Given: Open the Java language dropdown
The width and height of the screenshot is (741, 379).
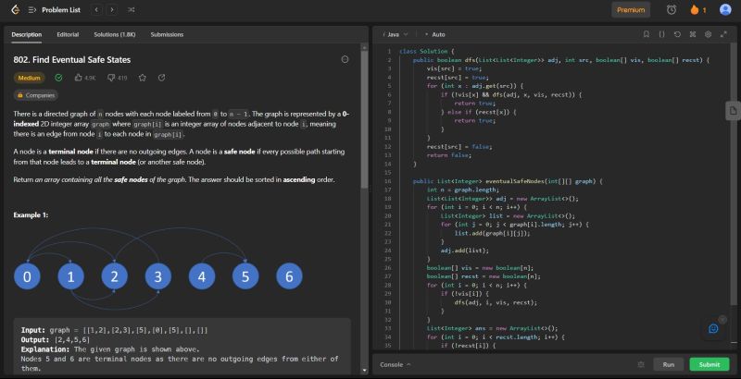Looking at the screenshot, I should pos(396,34).
